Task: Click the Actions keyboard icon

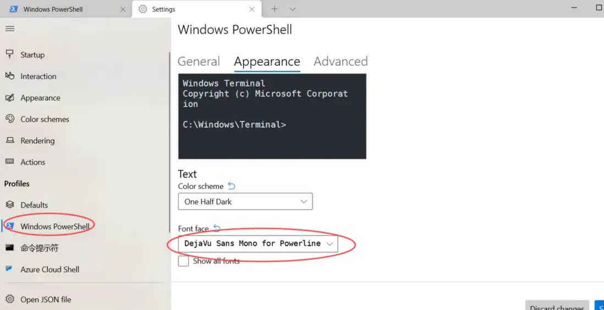Action: 9,162
